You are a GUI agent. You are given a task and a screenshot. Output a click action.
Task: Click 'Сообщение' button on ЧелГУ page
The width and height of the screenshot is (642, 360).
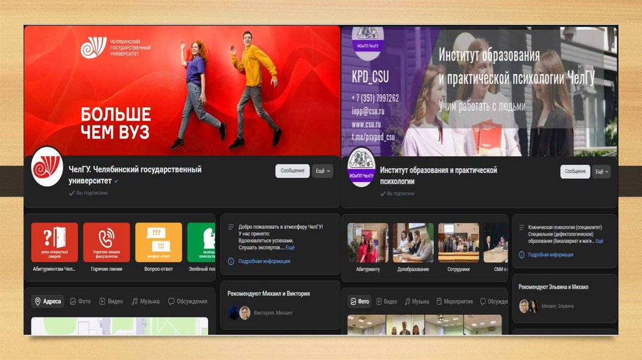coord(292,171)
